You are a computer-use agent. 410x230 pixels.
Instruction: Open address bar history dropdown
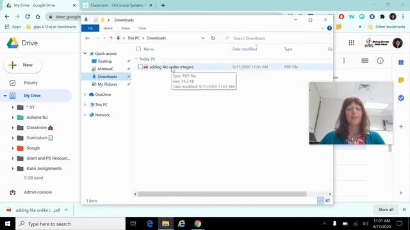click(x=203, y=38)
